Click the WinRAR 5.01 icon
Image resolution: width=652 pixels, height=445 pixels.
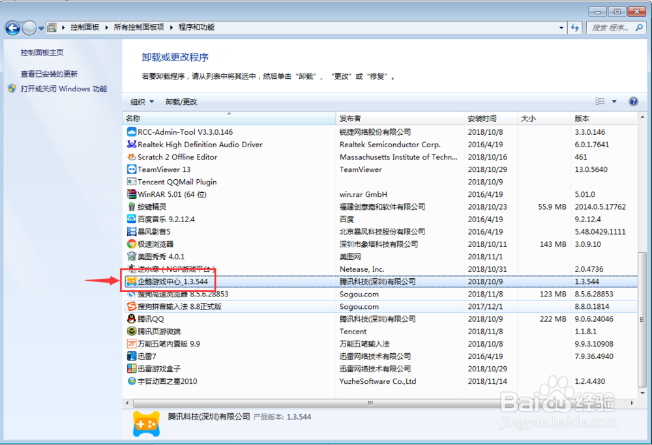[132, 194]
